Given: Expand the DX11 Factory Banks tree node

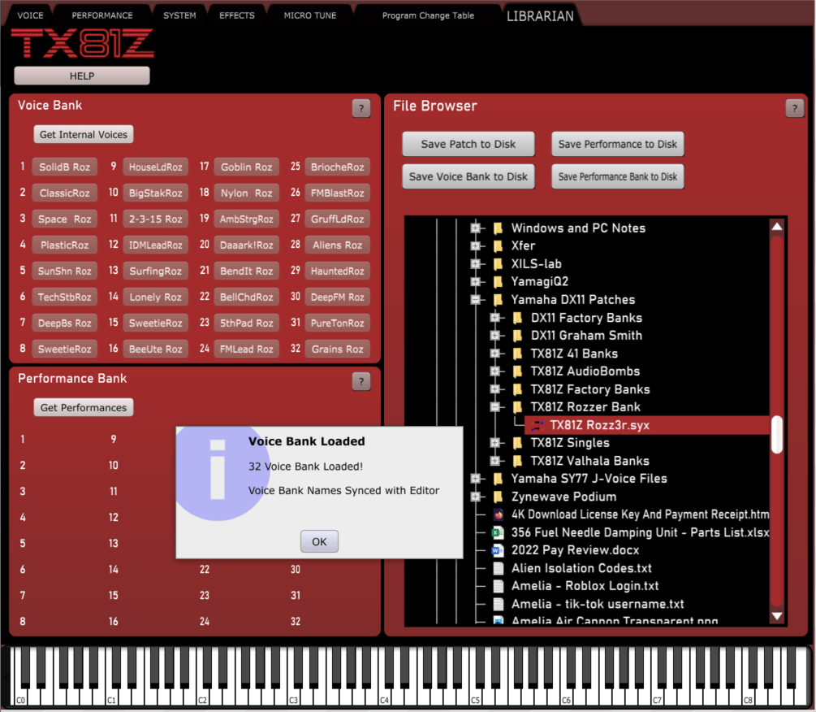Looking at the screenshot, I should (x=494, y=318).
